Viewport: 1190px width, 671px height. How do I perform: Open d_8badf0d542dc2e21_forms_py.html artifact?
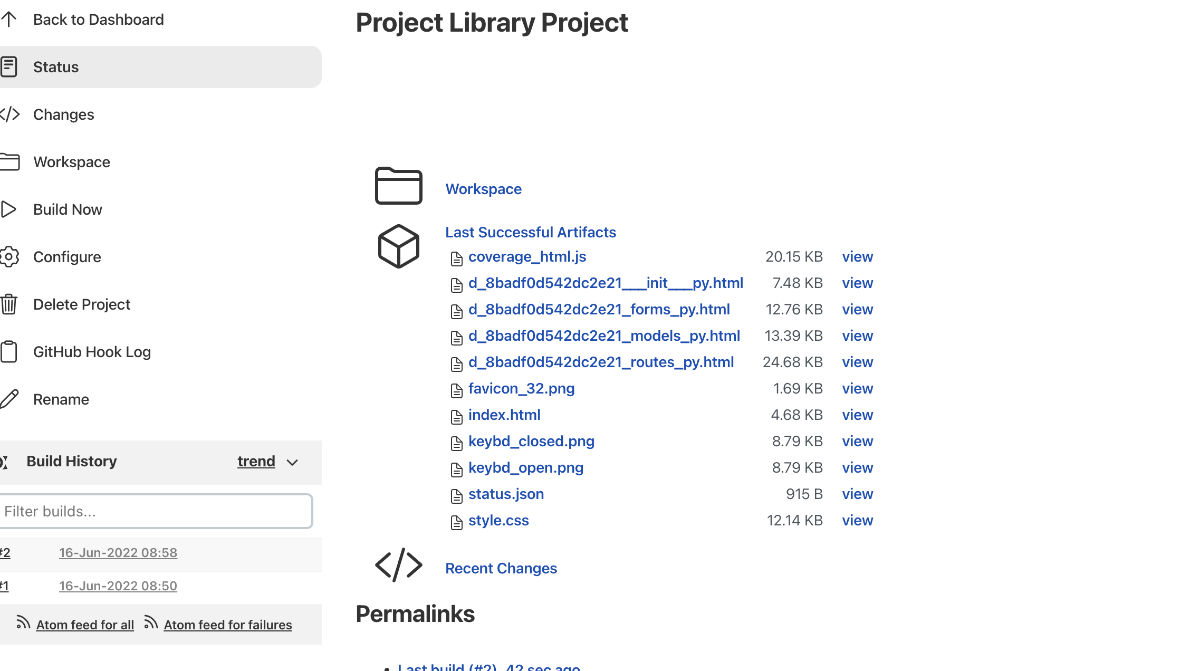599,310
